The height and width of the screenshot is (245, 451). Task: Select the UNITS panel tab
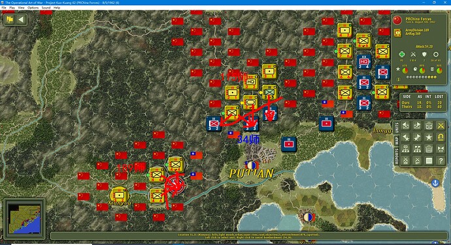pos(397,127)
